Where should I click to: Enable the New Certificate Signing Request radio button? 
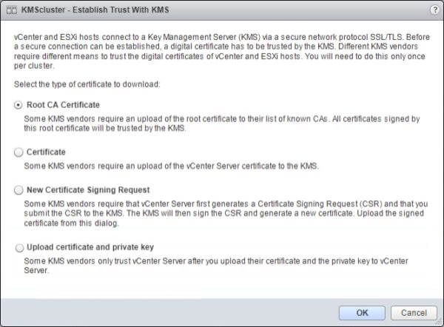tap(18, 190)
